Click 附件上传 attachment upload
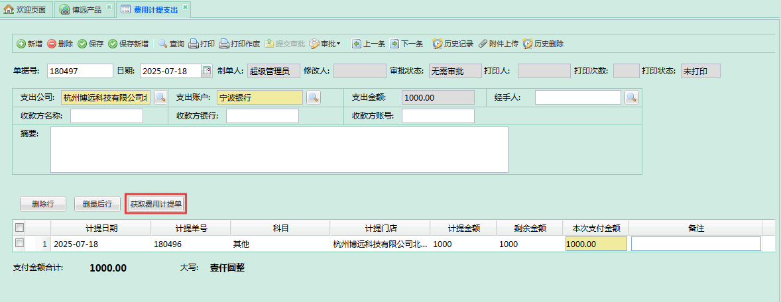This screenshot has width=781, height=302. pos(498,44)
